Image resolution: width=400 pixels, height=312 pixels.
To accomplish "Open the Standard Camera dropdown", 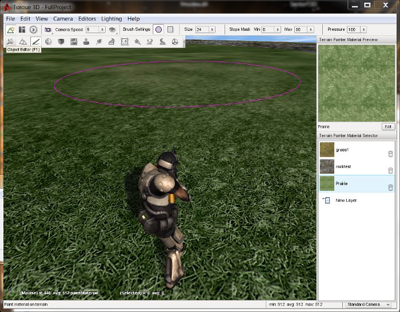I will (389, 305).
